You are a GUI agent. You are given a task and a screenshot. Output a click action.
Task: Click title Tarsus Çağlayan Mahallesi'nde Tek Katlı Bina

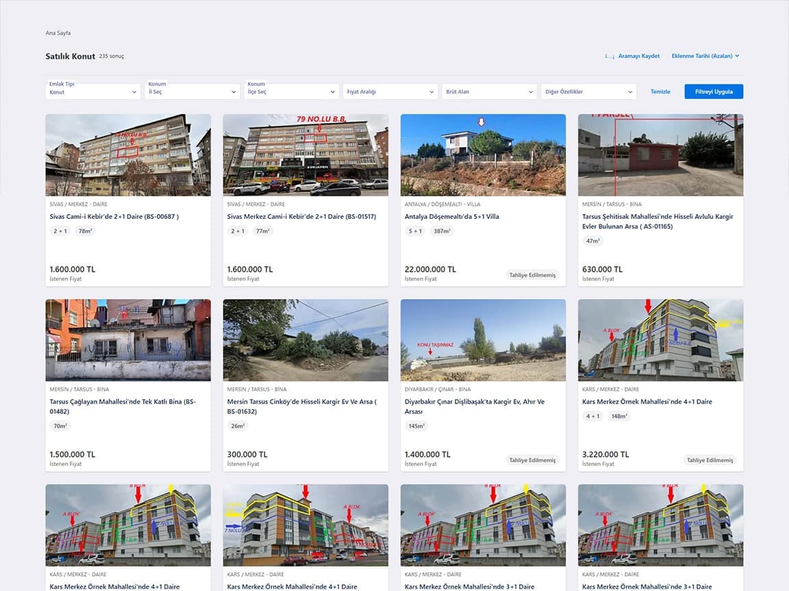[x=123, y=406]
